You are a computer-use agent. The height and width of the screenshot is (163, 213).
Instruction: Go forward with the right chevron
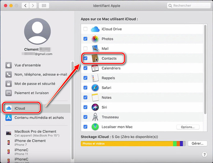point(33,6)
